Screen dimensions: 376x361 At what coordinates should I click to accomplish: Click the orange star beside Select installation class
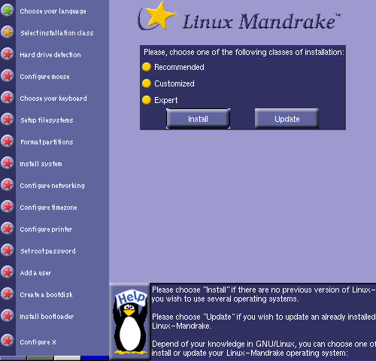[8, 32]
